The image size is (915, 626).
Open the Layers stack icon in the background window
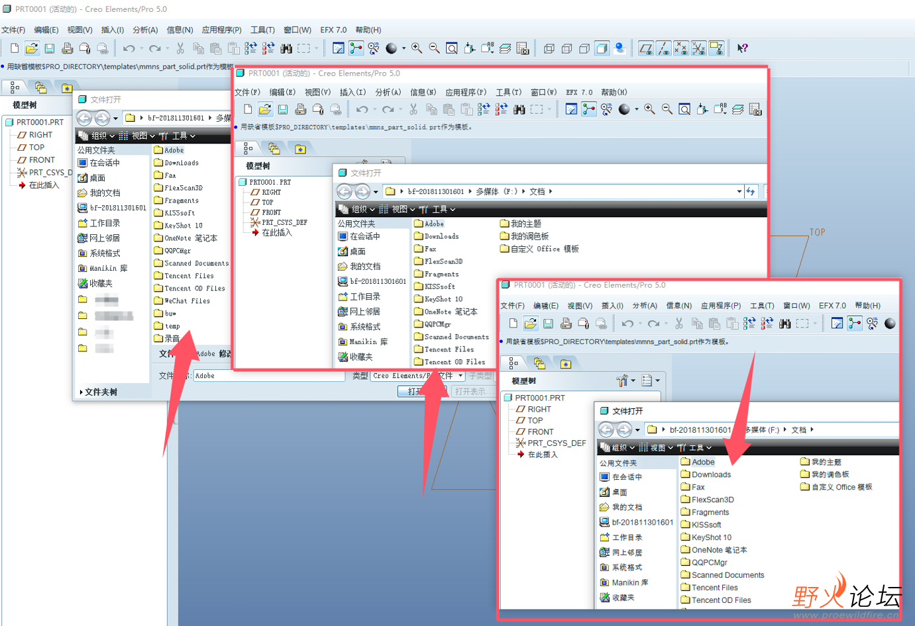[x=505, y=48]
